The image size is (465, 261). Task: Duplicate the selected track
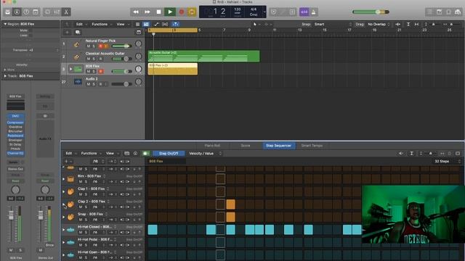coord(78,32)
